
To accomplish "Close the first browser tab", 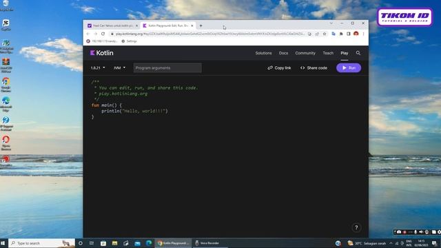I will click(136, 25).
